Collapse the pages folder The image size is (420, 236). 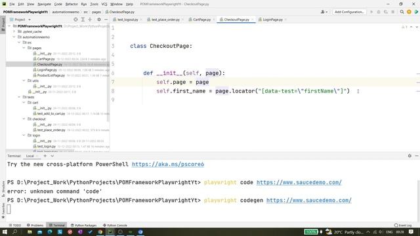pos(24,48)
